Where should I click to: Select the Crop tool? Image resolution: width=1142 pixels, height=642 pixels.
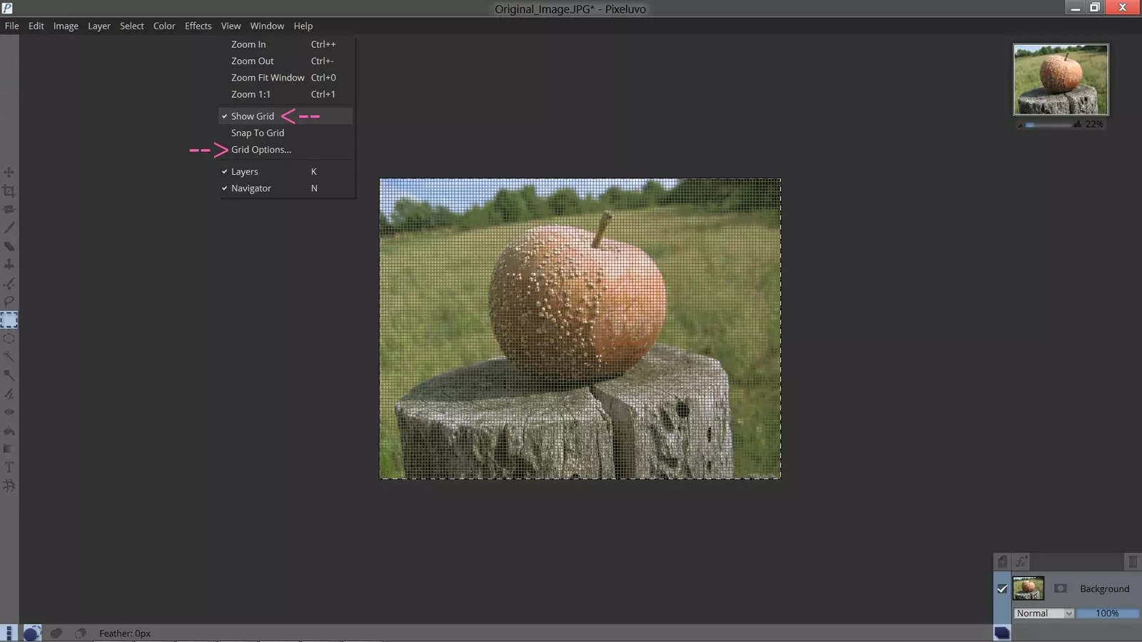pyautogui.click(x=9, y=191)
